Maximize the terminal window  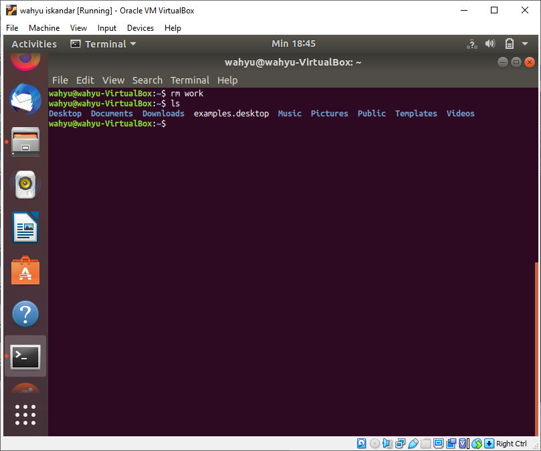pos(516,62)
